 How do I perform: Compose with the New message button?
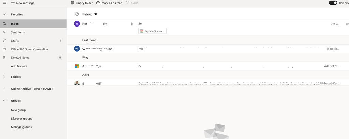(23, 3)
